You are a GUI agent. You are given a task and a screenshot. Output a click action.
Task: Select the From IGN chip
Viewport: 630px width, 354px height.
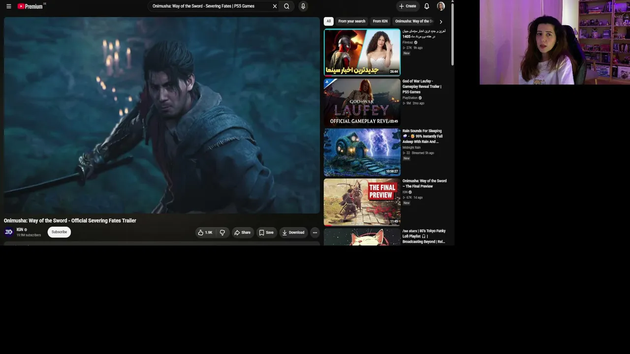[x=380, y=21]
